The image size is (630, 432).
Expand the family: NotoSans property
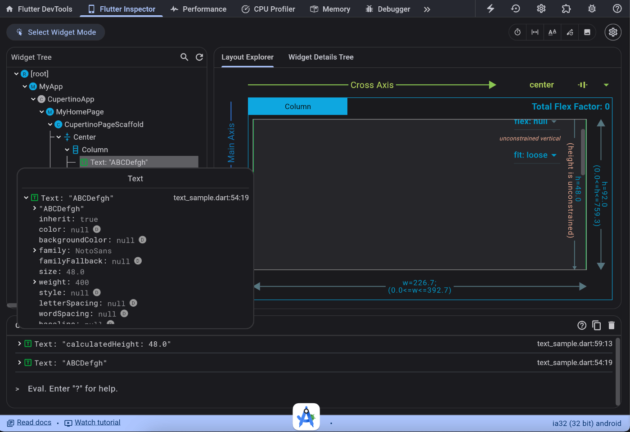(35, 250)
